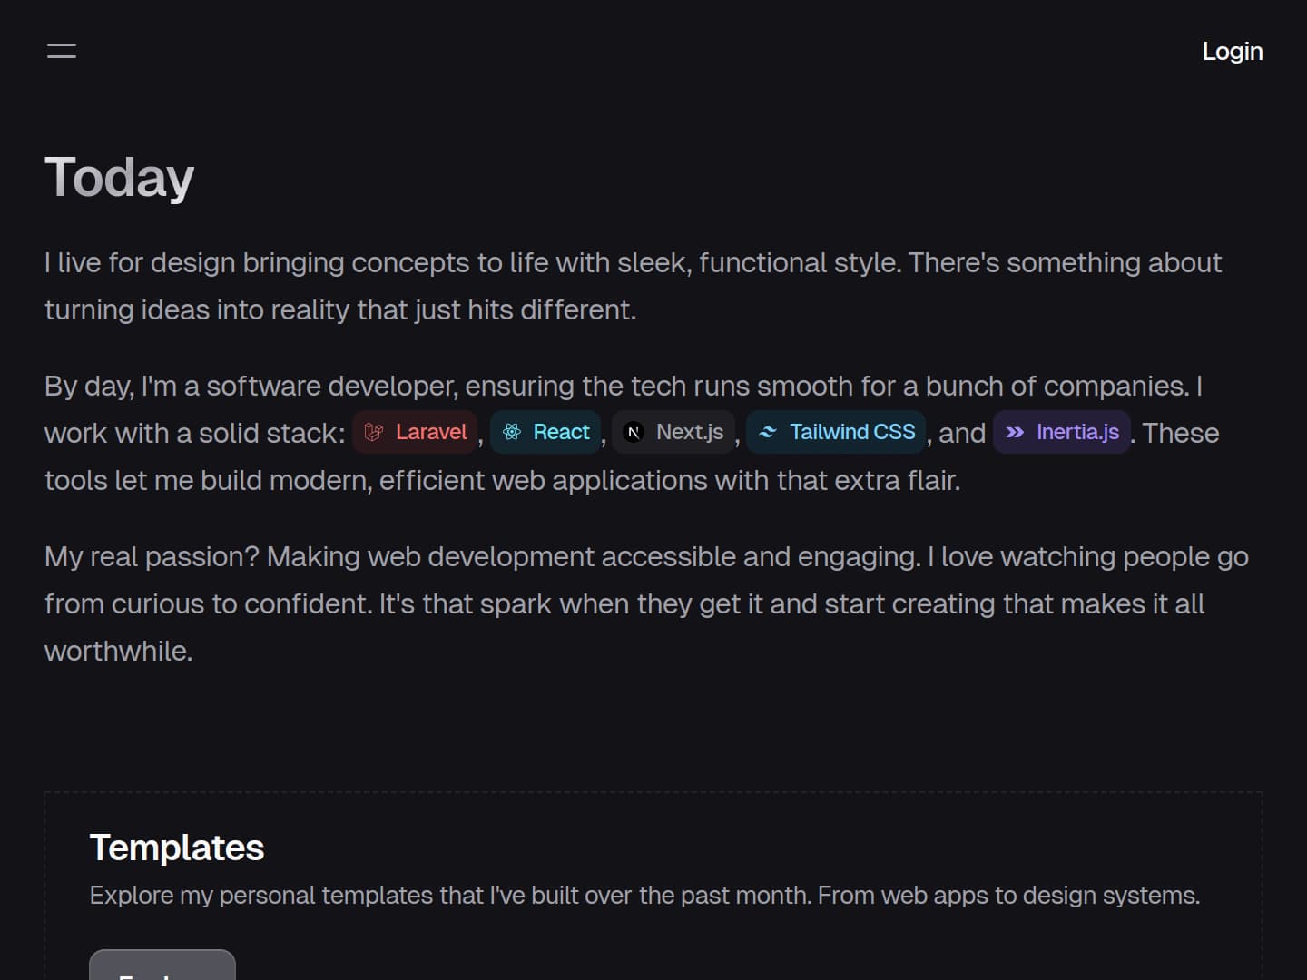Click the Templates description text
The width and height of the screenshot is (1307, 980).
point(644,896)
